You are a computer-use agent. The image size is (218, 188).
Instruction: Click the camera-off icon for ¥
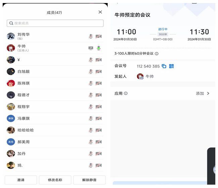click(x=99, y=60)
